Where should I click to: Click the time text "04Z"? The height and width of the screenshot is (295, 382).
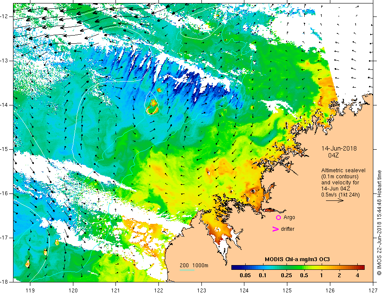[333, 155]
